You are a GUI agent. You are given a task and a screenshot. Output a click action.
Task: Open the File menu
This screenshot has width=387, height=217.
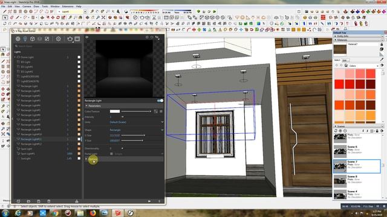[x=3, y=7]
